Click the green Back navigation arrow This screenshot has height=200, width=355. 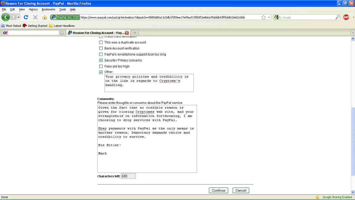(5, 17)
